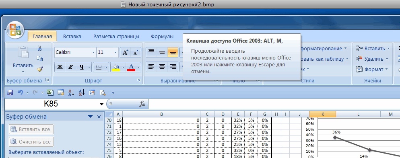Open Формат cells menu
The height and width of the screenshot is (158, 400).
(372, 69)
